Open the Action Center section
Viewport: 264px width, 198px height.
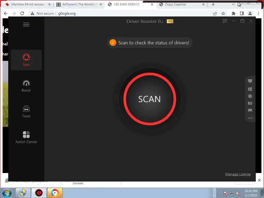26,137
